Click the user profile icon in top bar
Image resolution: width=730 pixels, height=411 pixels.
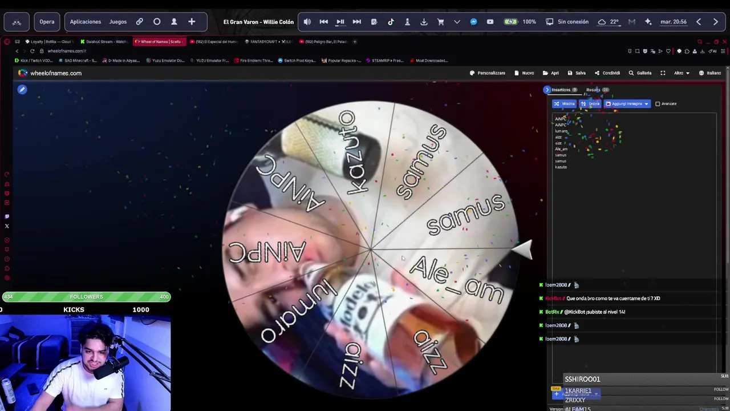[174, 22]
